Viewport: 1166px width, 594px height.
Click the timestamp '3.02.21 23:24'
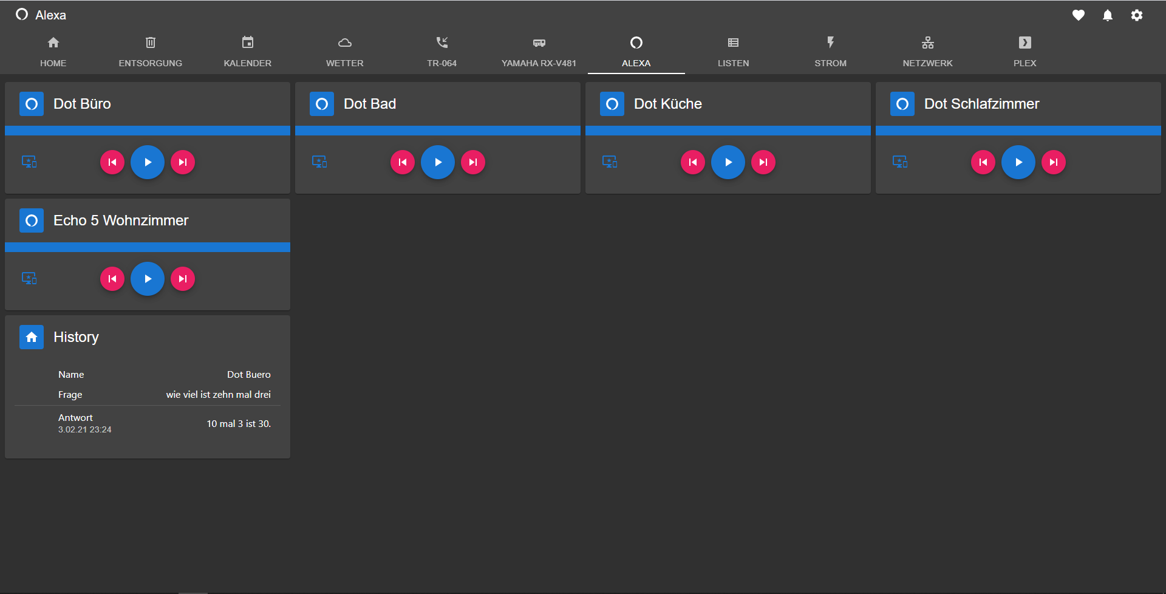(x=85, y=429)
